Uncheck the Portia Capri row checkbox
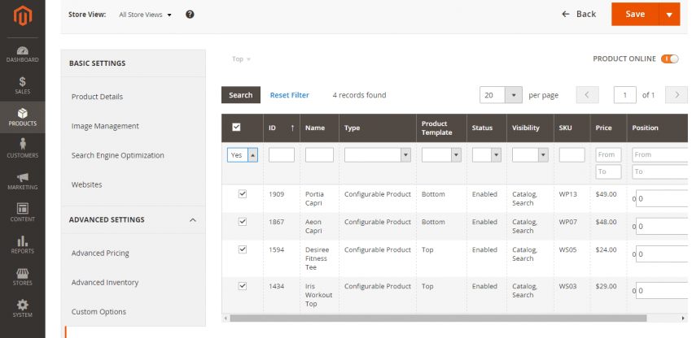Screen dimensions: 692x338 click(x=243, y=194)
